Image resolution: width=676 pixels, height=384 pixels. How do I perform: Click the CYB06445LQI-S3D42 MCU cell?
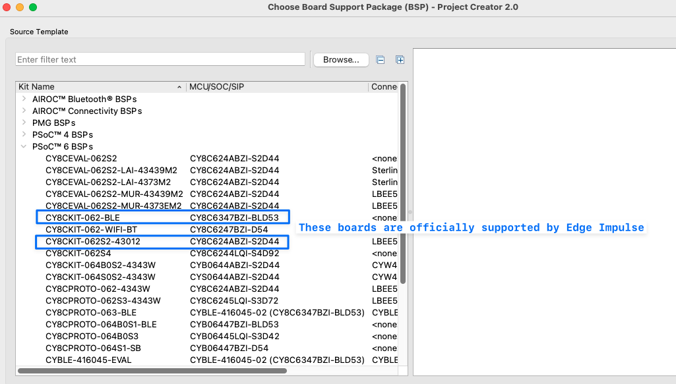(235, 336)
